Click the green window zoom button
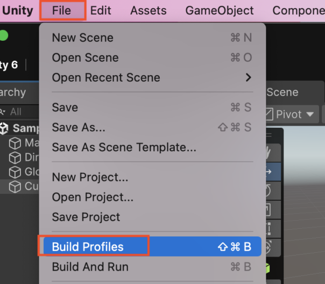 [3, 35]
